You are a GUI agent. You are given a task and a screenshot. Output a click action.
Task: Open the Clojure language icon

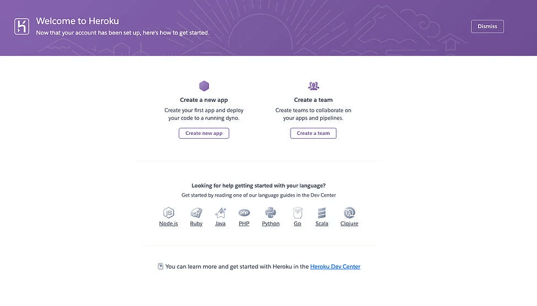[349, 213]
